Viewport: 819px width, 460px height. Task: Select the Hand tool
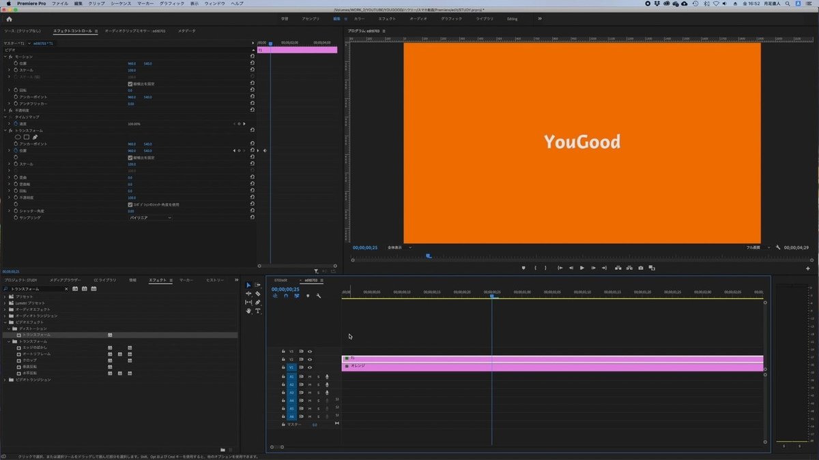[248, 311]
